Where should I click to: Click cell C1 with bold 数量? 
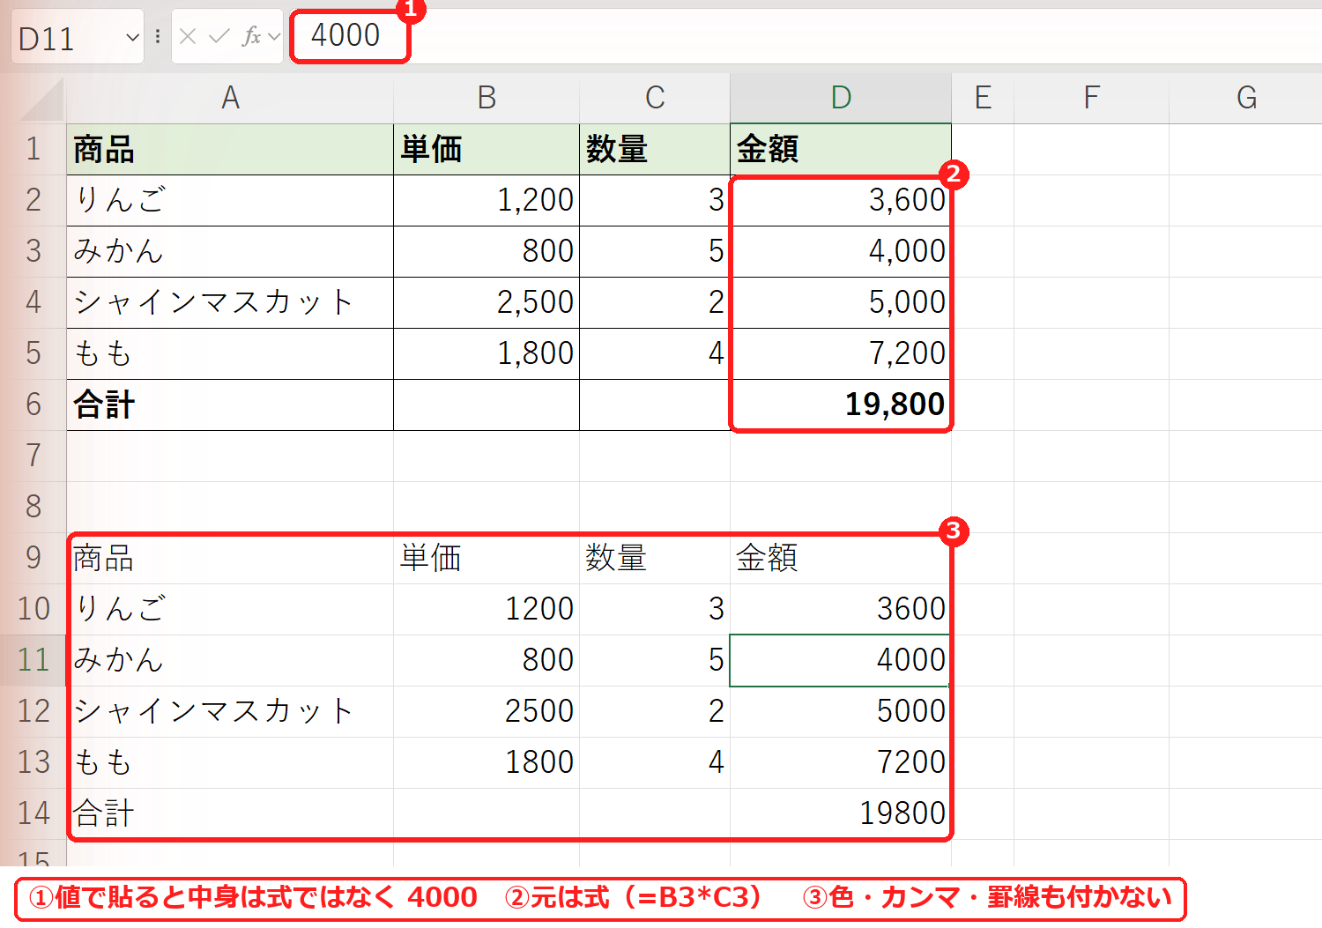click(655, 149)
